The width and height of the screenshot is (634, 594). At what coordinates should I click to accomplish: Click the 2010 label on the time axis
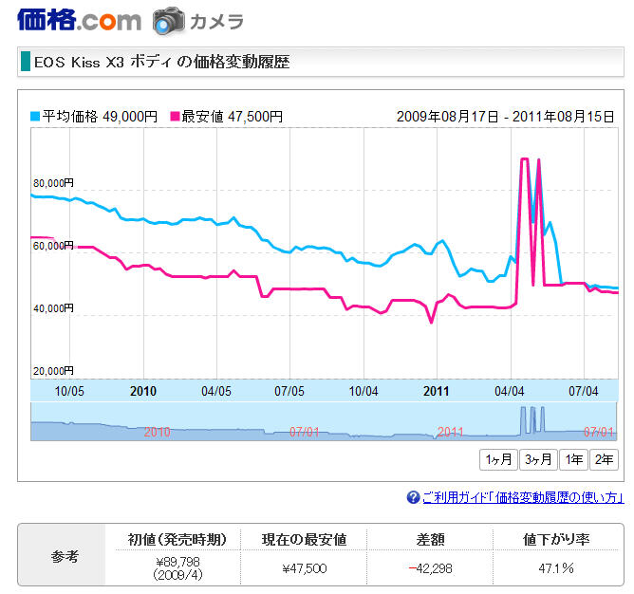point(143,391)
